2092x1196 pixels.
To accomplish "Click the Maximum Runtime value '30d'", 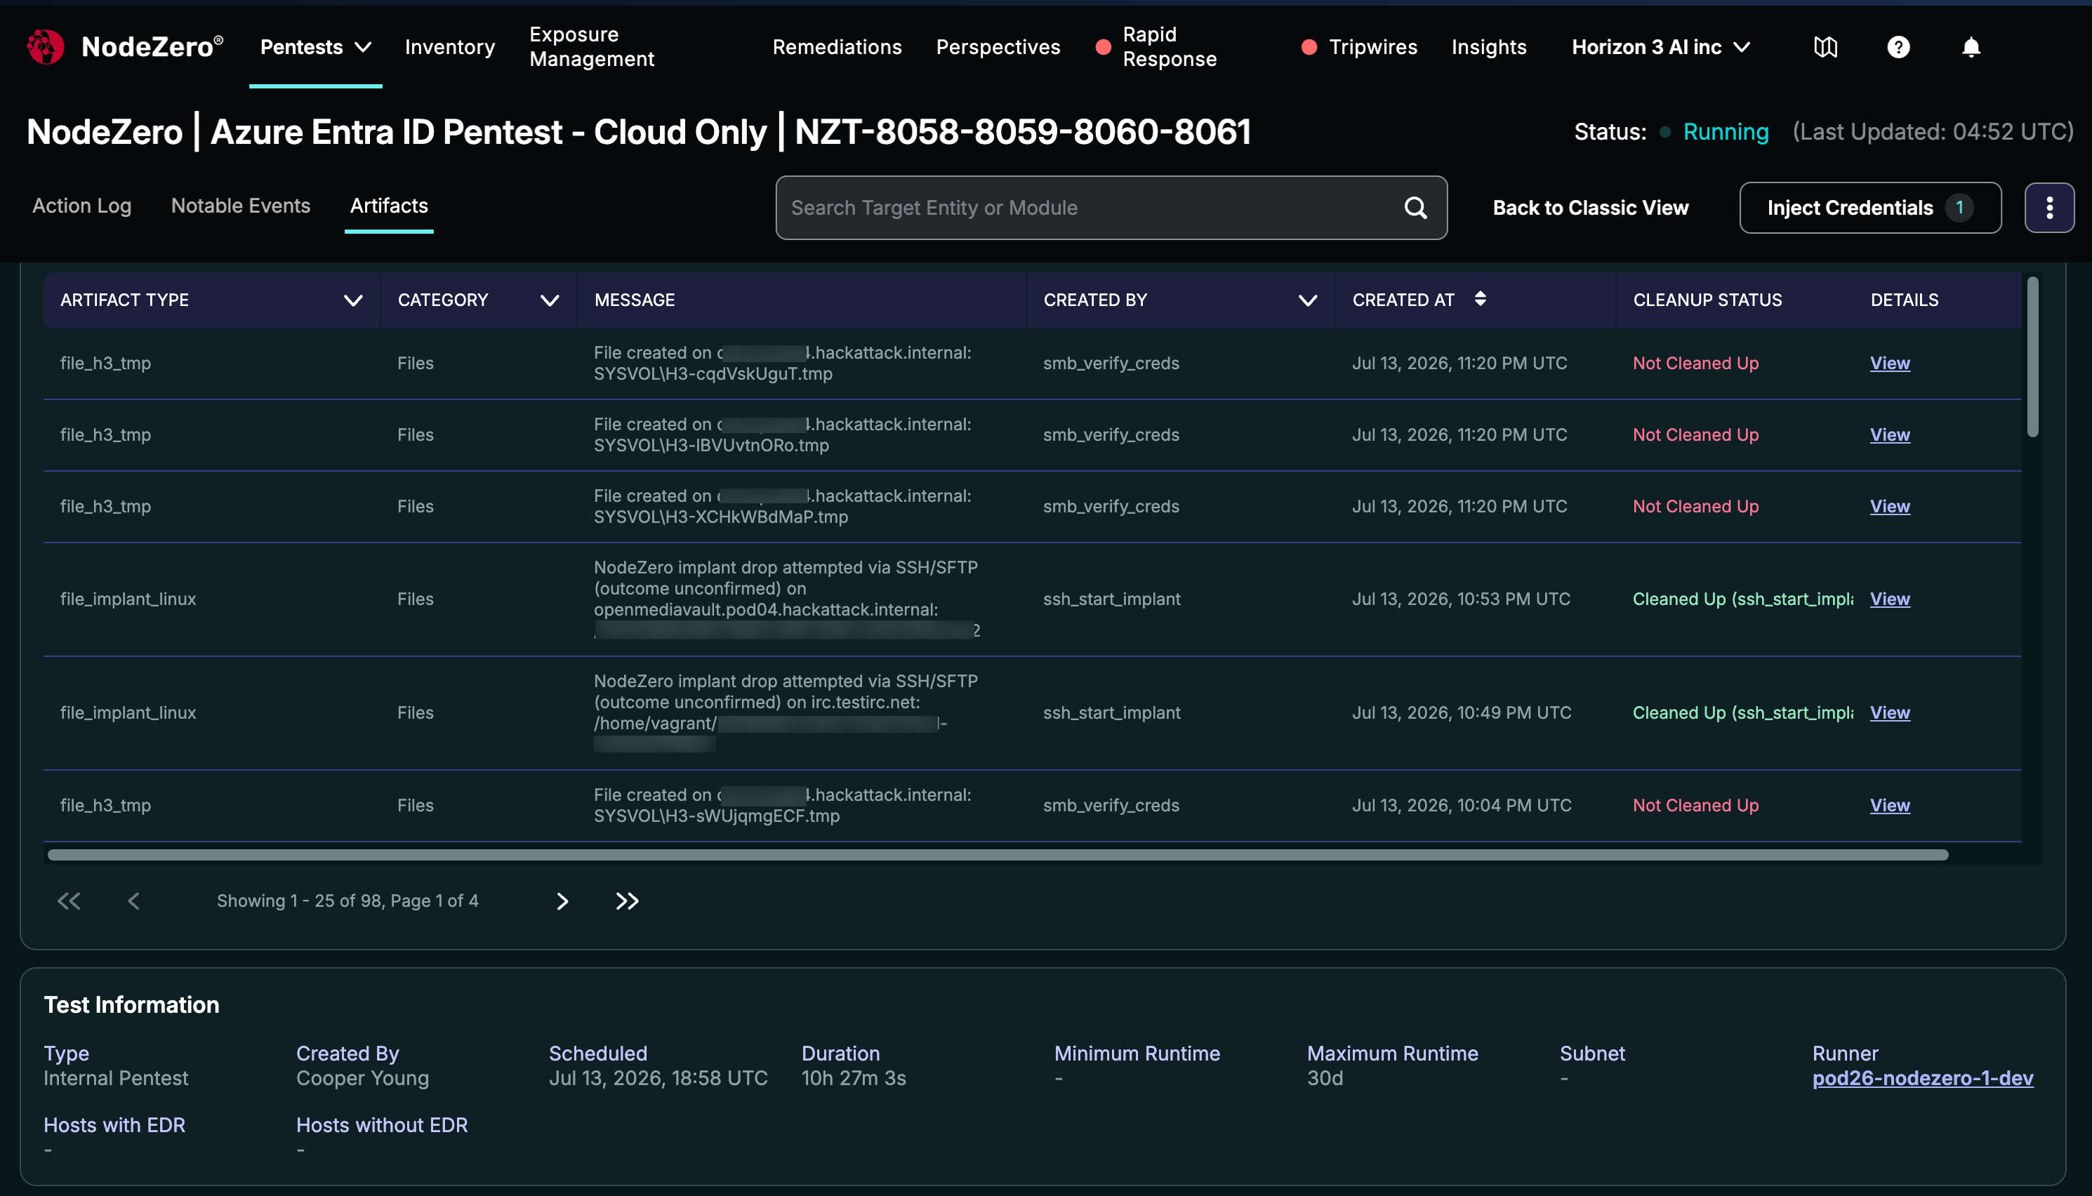I will coord(1325,1077).
